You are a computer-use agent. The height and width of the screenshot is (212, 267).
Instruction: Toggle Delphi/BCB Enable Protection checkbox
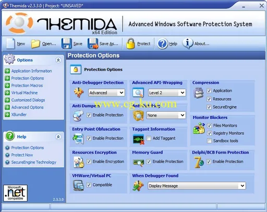coord(209,162)
